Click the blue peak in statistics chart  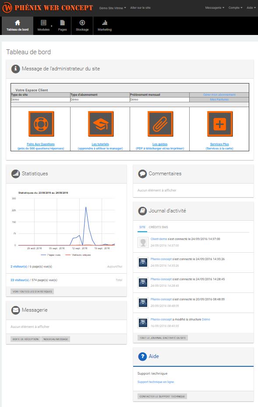86,207
